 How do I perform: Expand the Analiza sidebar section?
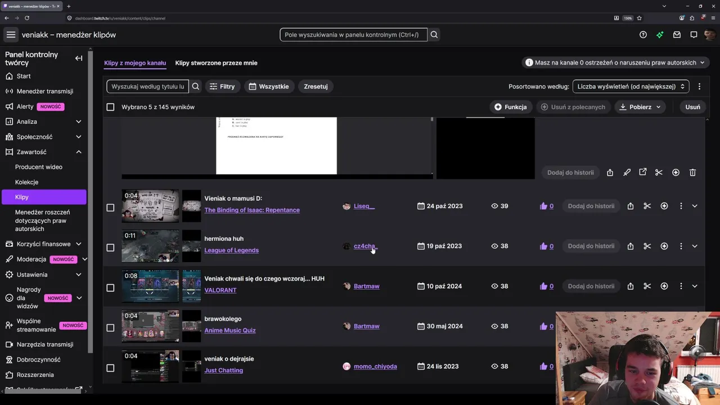tap(79, 121)
